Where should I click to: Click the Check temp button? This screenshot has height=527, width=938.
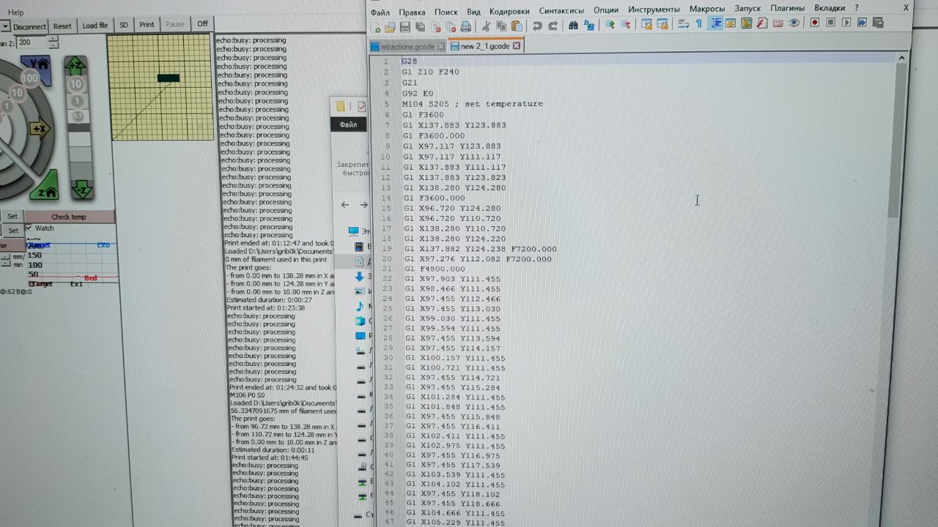(69, 217)
